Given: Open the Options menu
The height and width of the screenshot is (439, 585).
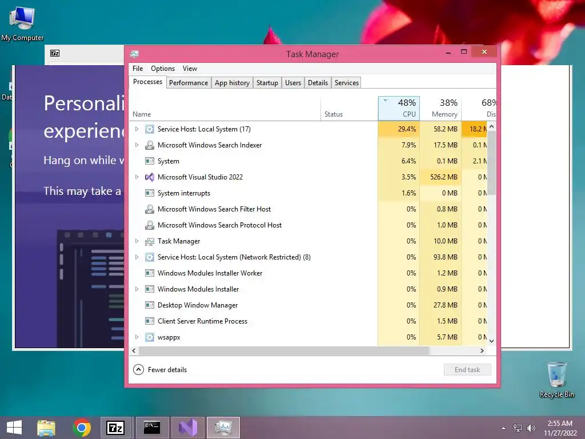Looking at the screenshot, I should pos(163,69).
